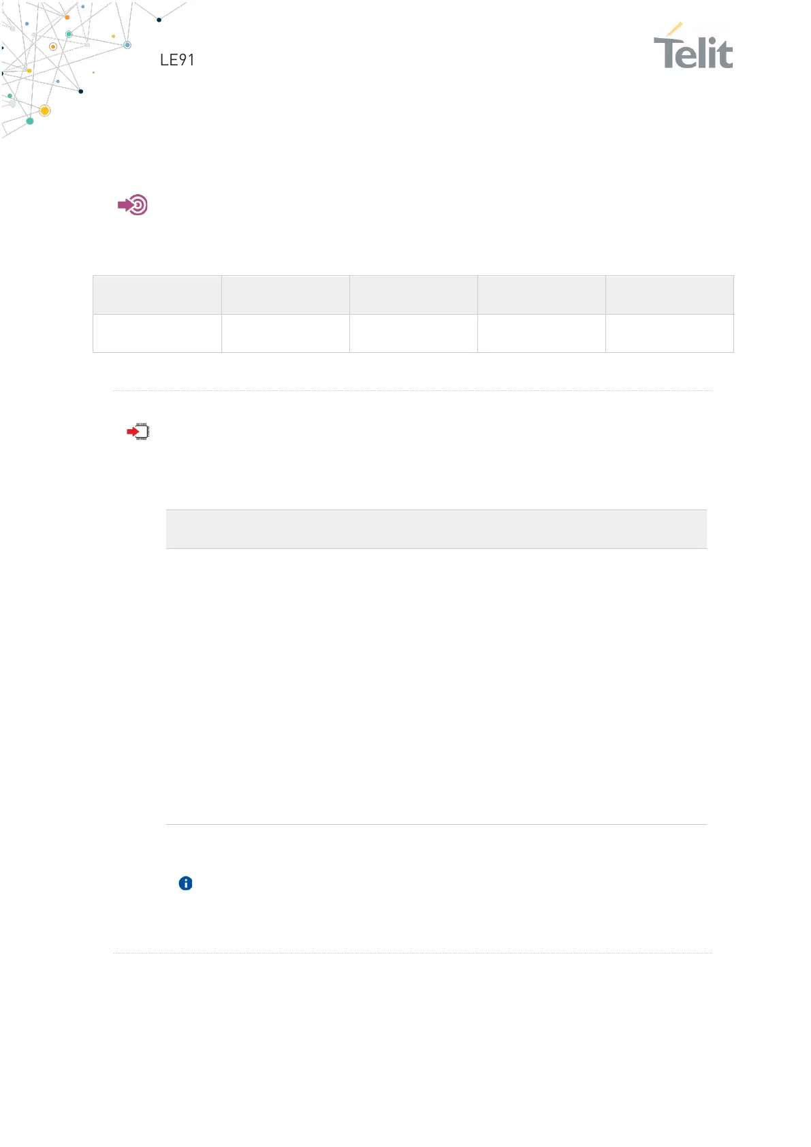Click the wide gray parameter header bar
811x1147 pixels.
pos(436,529)
